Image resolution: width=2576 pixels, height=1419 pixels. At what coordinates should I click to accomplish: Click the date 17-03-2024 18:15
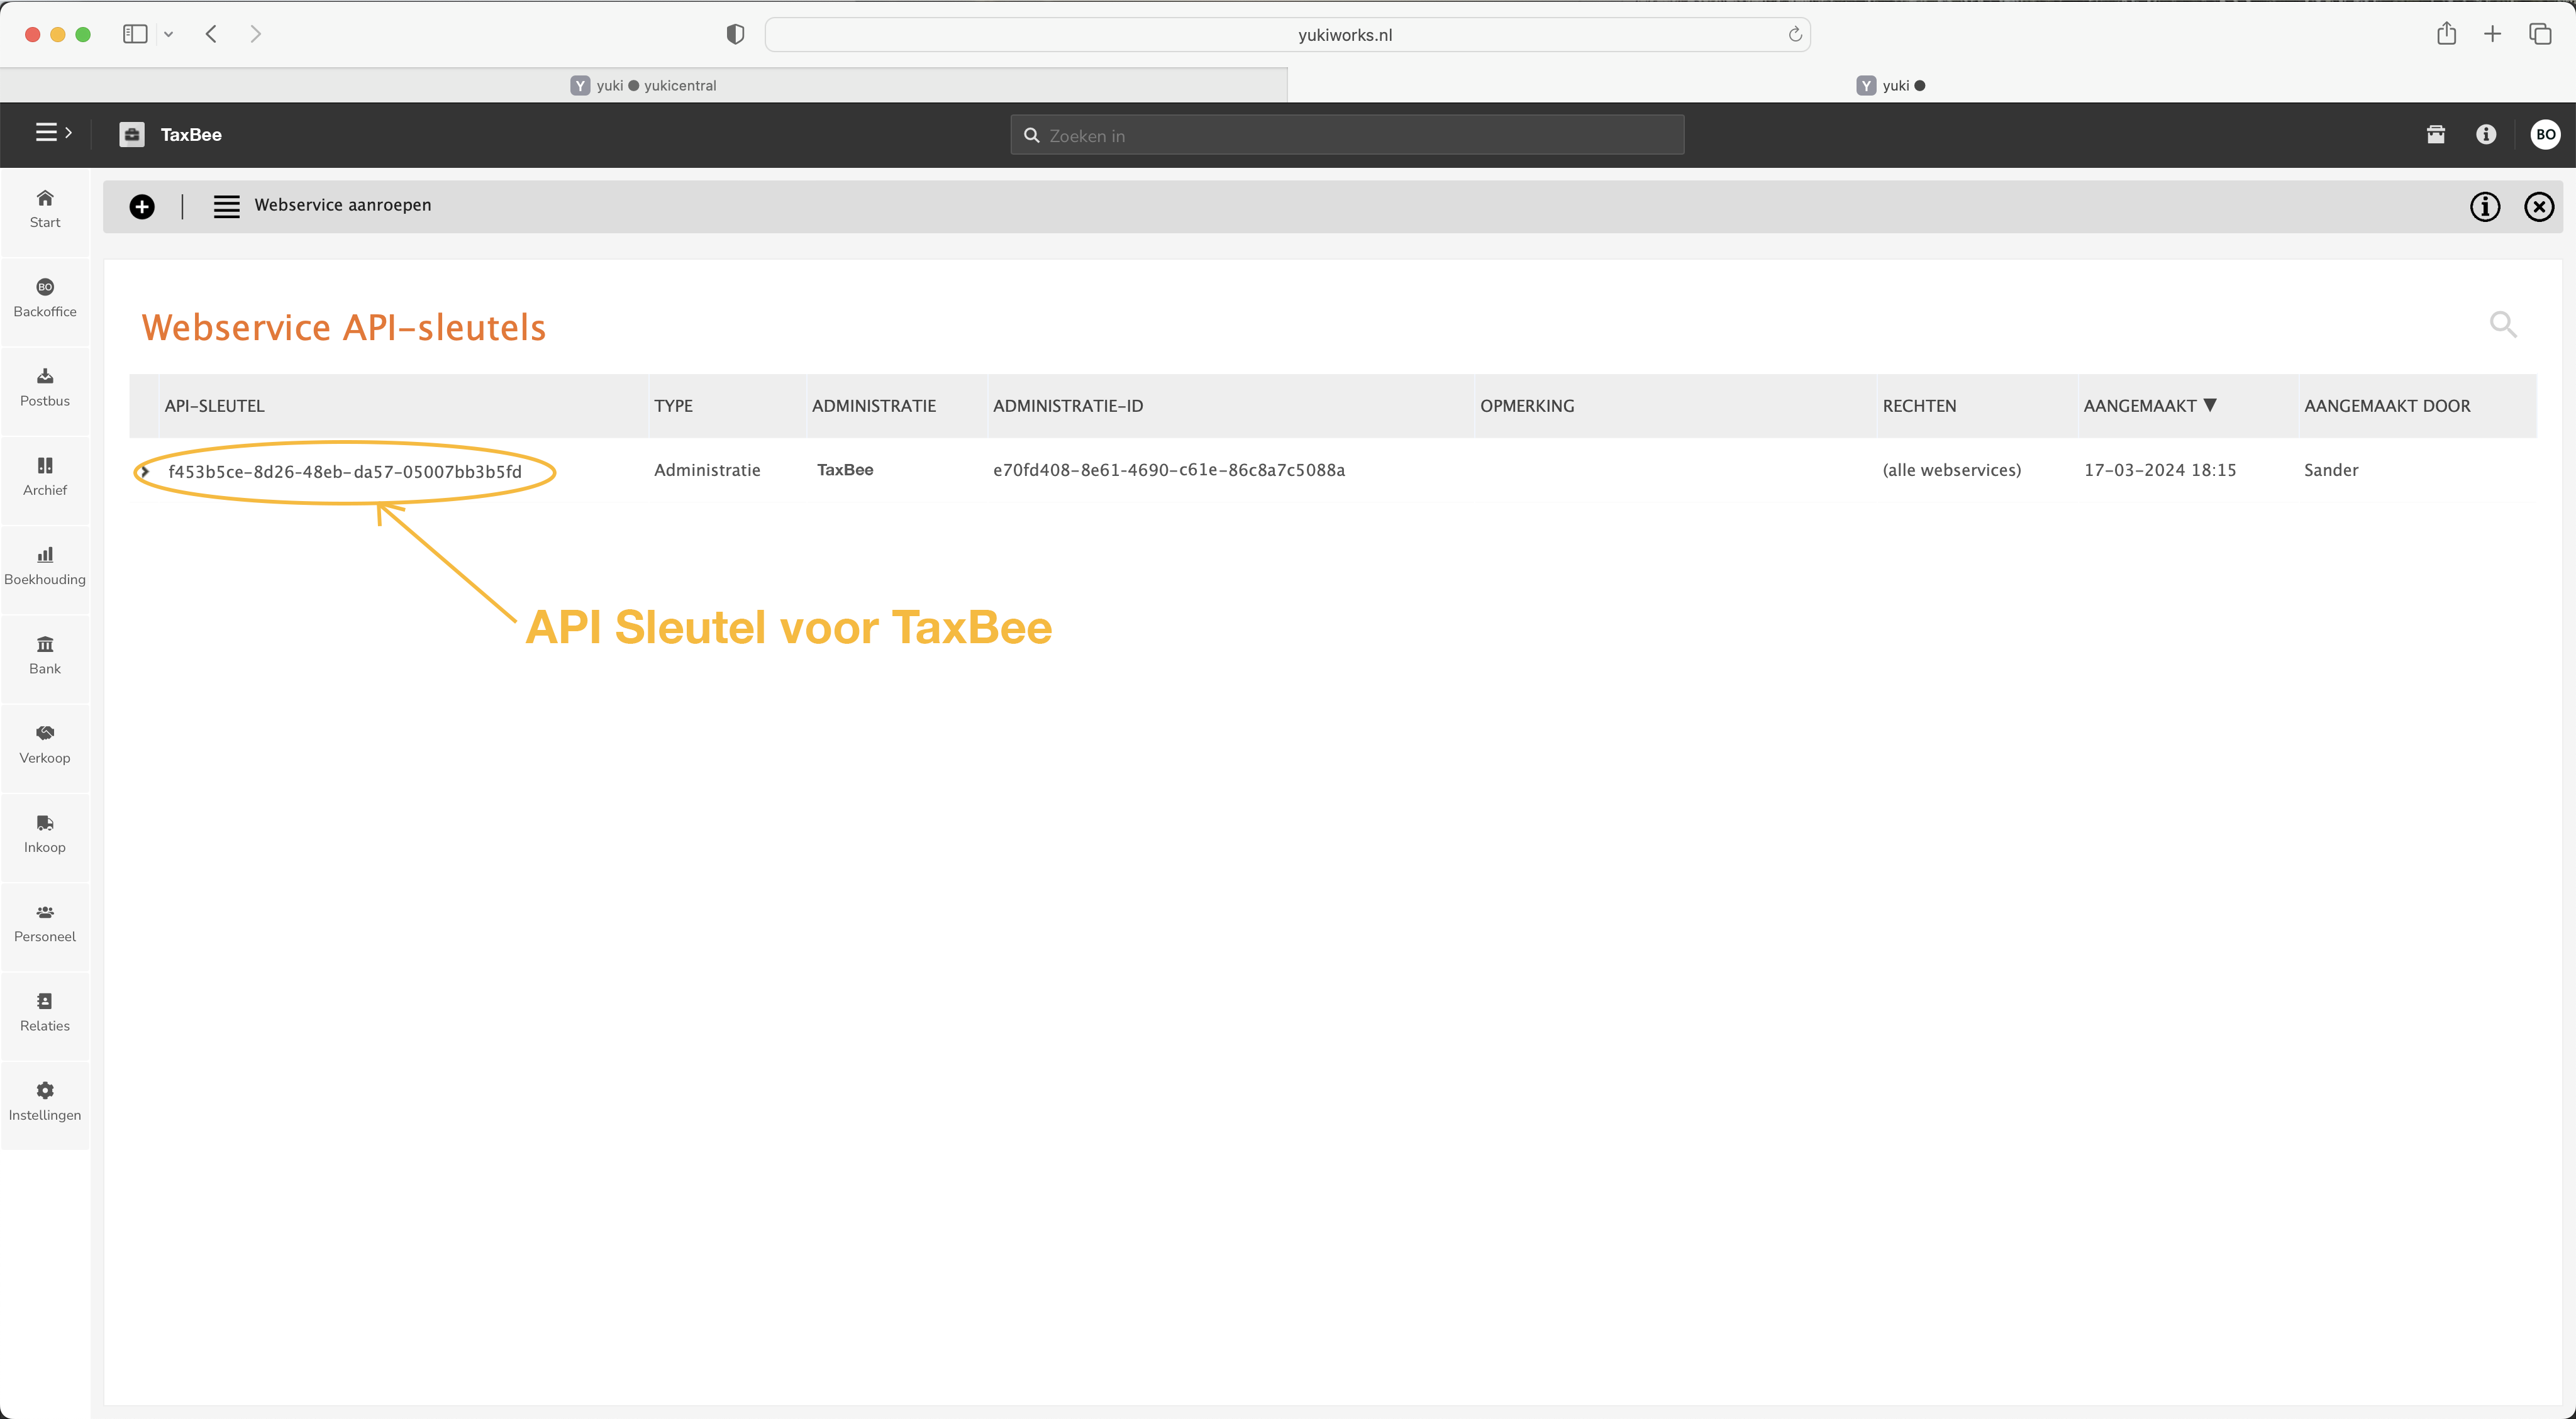pyautogui.click(x=2160, y=470)
